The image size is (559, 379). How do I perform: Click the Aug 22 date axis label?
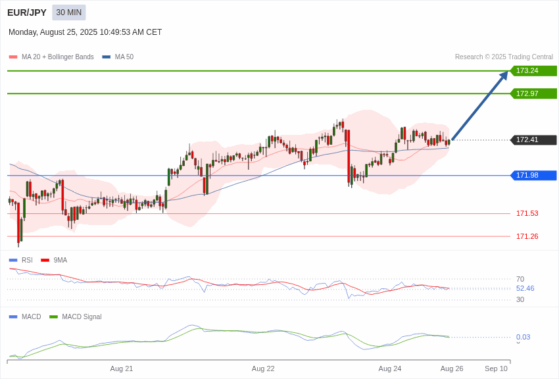[263, 368]
